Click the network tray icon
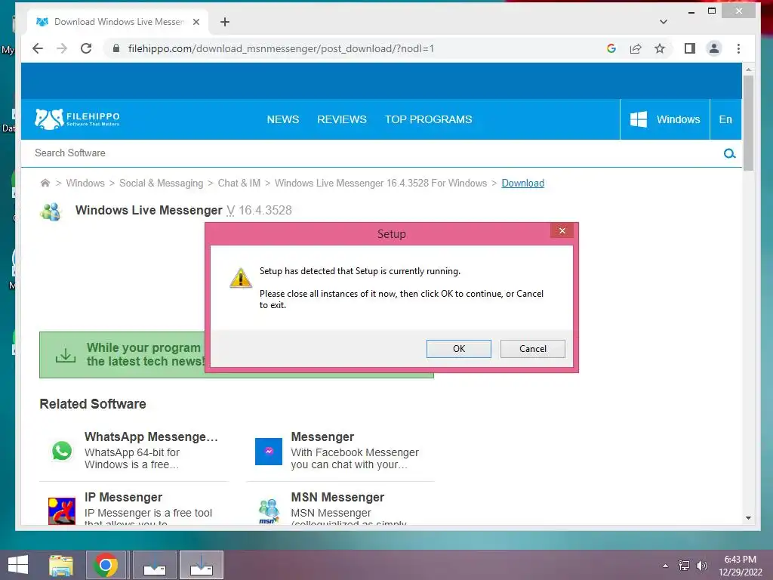Image resolution: width=773 pixels, height=580 pixels. [684, 566]
